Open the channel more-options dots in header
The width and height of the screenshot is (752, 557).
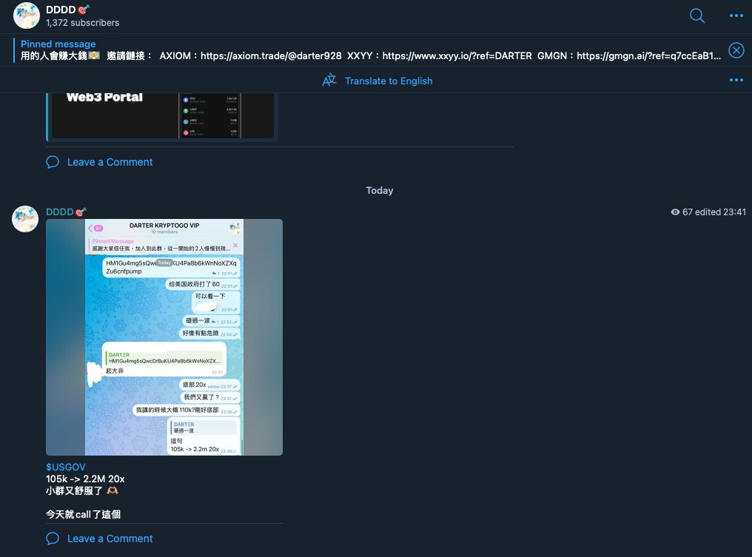point(736,16)
